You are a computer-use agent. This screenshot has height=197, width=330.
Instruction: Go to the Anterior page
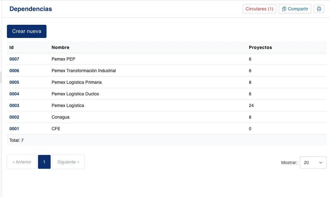click(x=22, y=162)
